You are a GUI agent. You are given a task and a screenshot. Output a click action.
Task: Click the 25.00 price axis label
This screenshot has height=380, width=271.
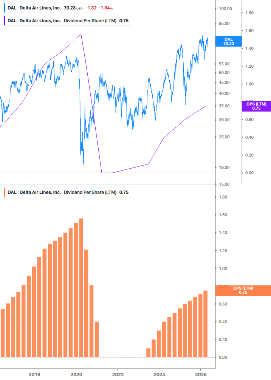click(224, 137)
